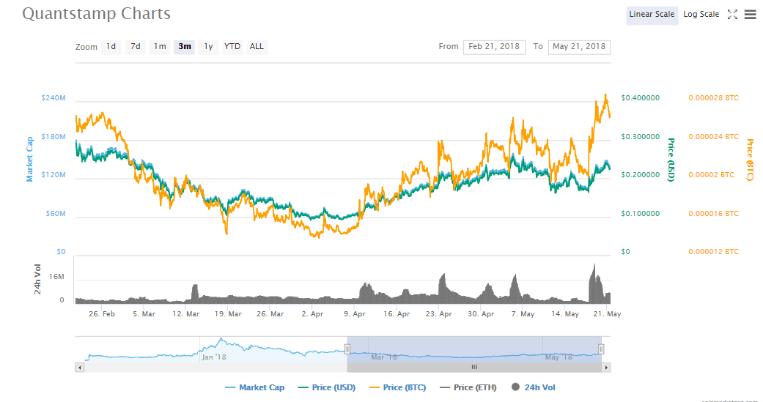Toggle fullscreen chart view icon
The width and height of the screenshot is (763, 402).
tap(731, 15)
